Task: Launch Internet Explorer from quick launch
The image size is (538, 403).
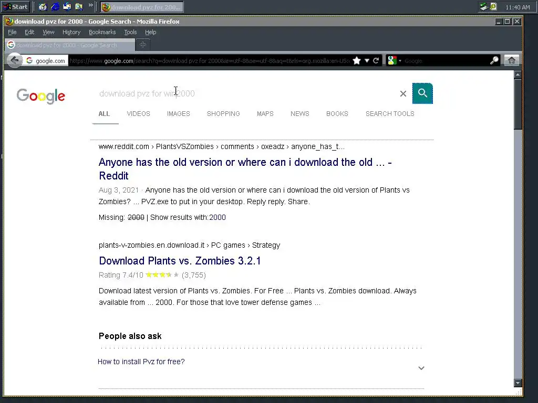Action: click(55, 7)
